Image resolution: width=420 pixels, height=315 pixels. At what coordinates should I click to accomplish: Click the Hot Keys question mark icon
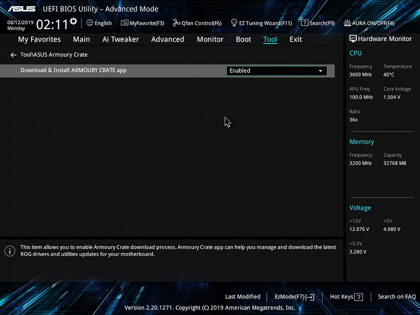(359, 297)
